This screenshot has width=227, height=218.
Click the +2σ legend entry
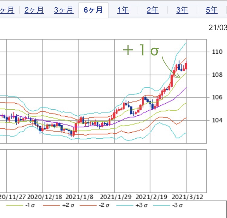59,205
